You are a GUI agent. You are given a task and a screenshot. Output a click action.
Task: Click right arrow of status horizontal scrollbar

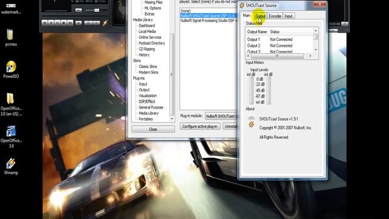(311, 56)
